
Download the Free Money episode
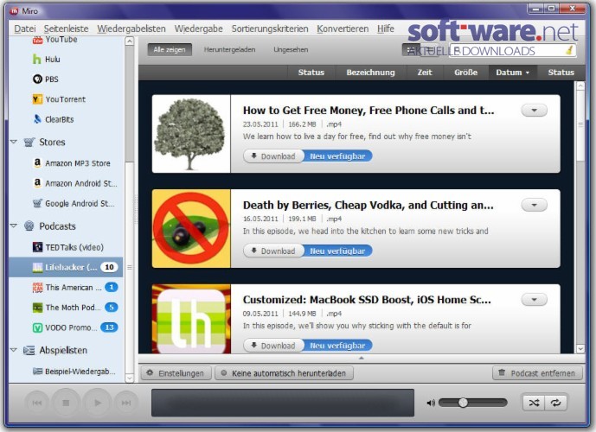tap(273, 156)
